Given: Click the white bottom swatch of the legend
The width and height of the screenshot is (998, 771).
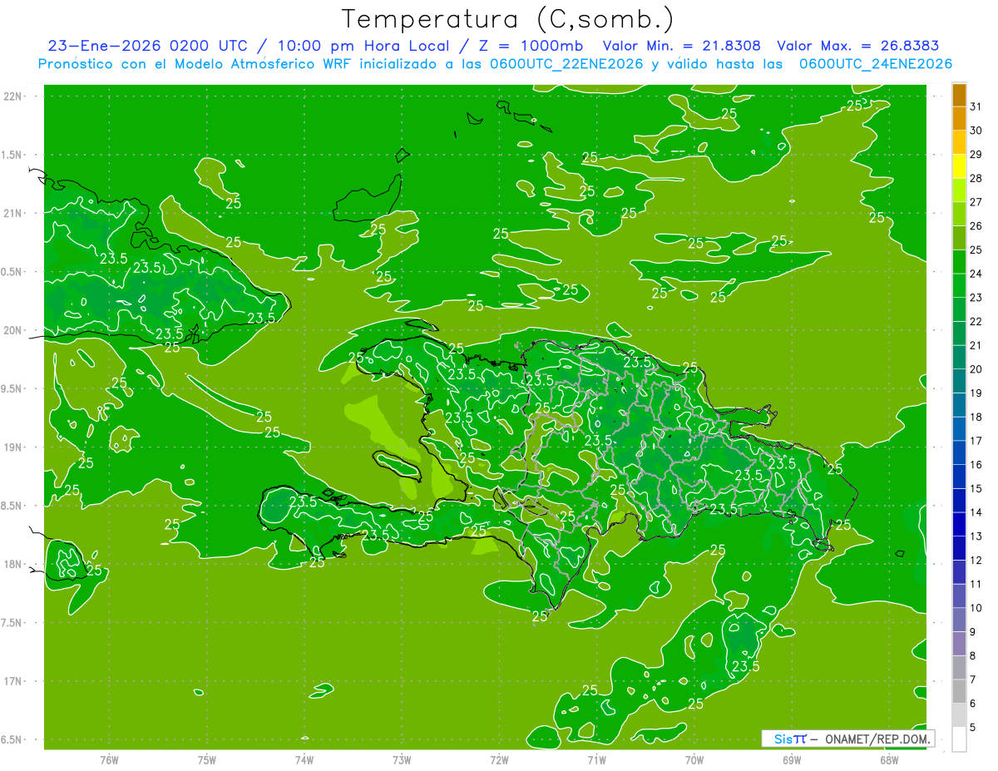Looking at the screenshot, I should [959, 739].
